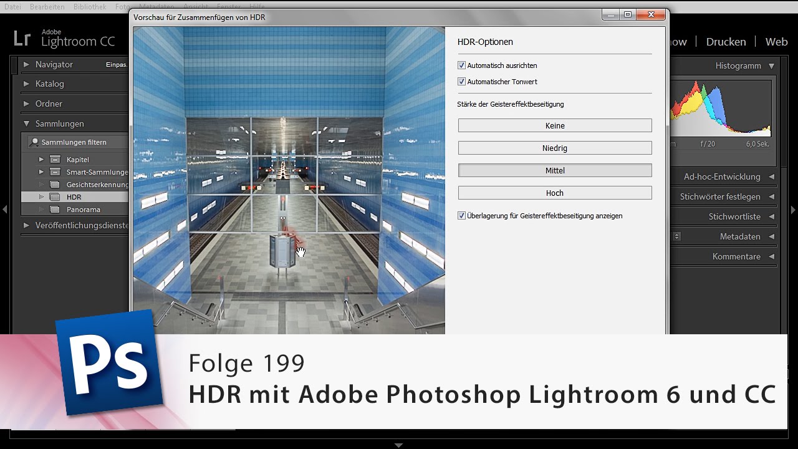Click the Einpas. zoom option in Navigator
The width and height of the screenshot is (798, 449).
pos(117,65)
